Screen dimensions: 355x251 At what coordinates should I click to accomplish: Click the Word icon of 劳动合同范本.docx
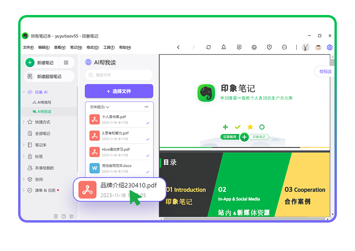[94, 168]
